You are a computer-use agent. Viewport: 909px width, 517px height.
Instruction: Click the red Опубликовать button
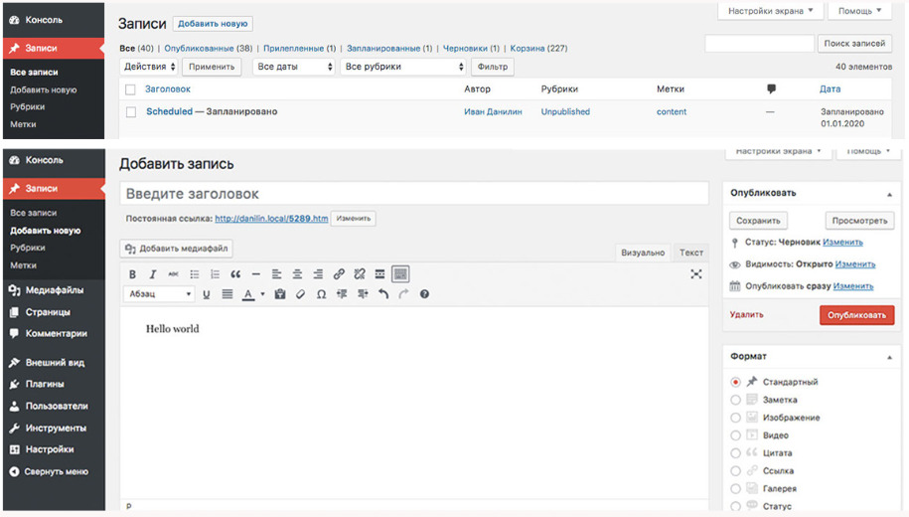tap(856, 315)
